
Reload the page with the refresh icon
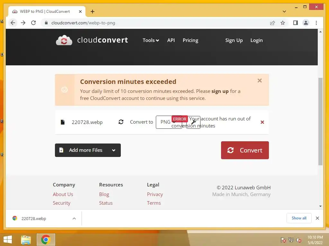(x=33, y=23)
